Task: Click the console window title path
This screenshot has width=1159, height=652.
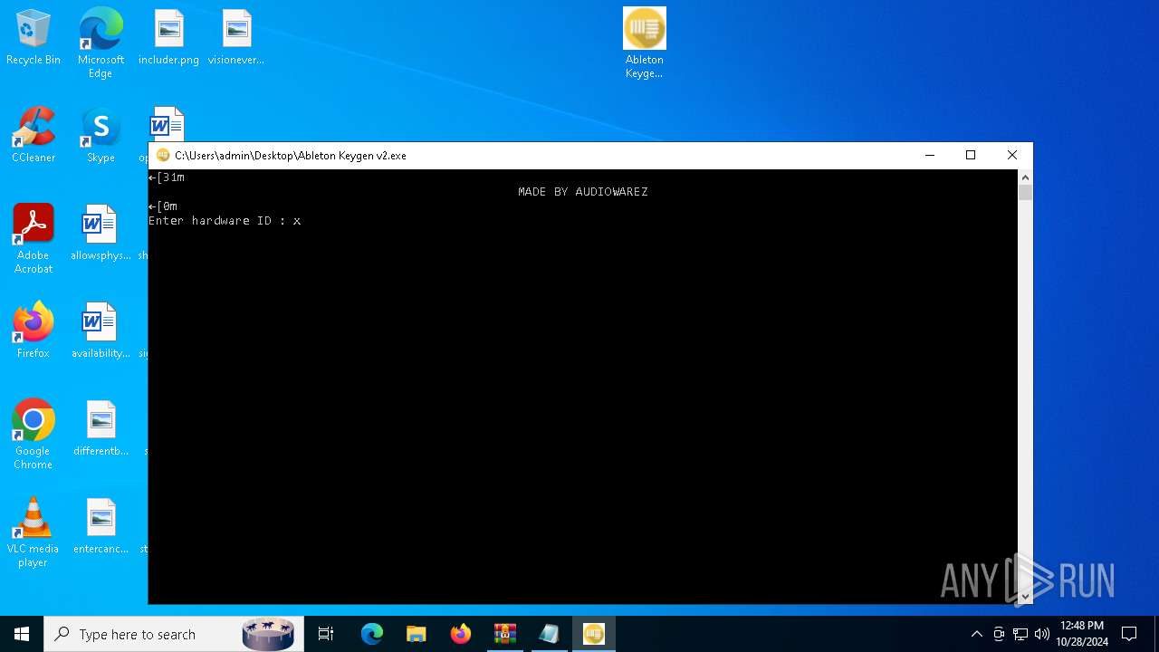Action: click(291, 156)
